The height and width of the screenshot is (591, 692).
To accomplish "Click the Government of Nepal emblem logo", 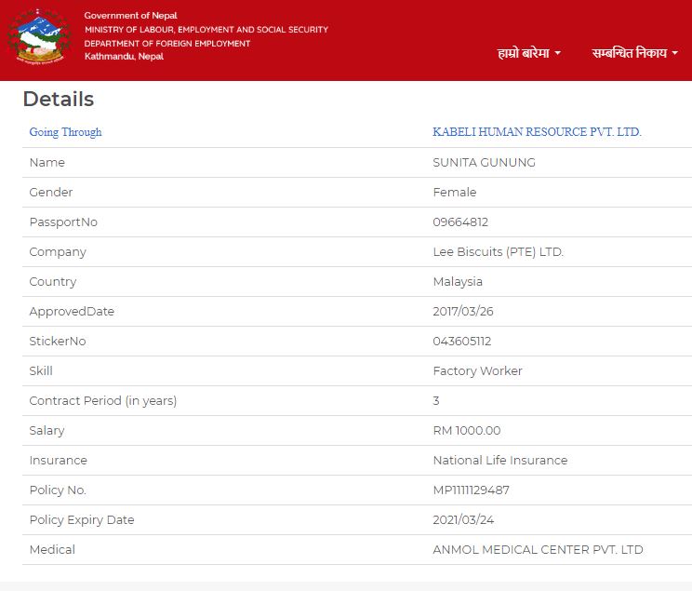I will (x=40, y=36).
